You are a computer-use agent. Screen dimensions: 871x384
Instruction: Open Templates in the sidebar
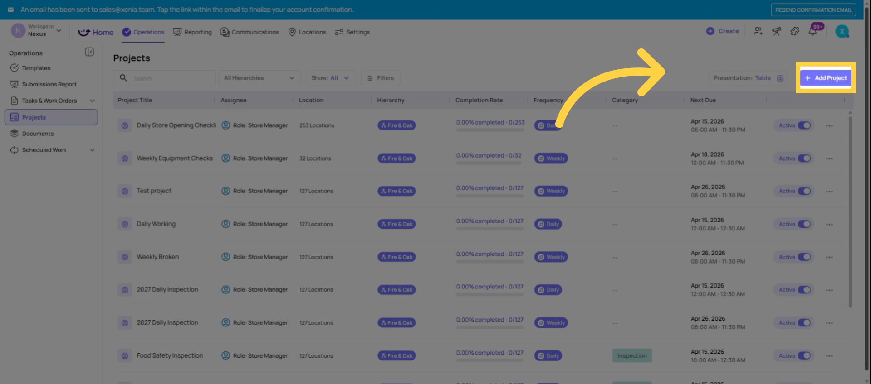(36, 68)
